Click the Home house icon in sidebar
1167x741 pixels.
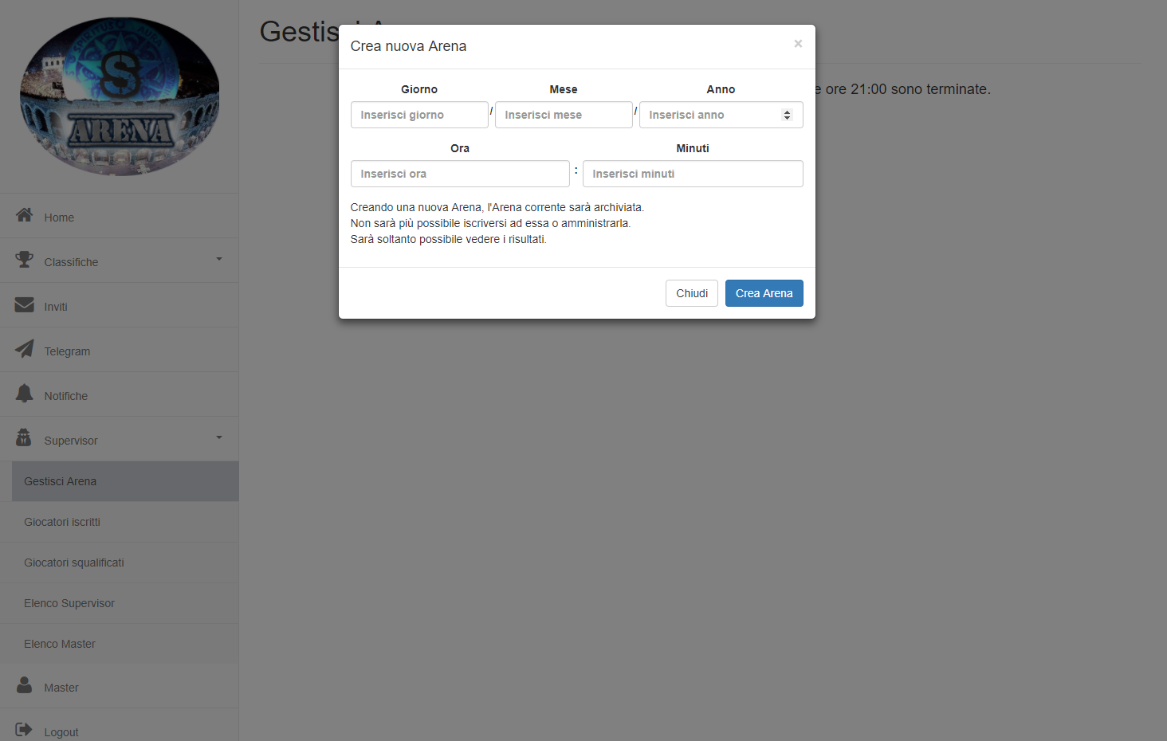pos(25,215)
